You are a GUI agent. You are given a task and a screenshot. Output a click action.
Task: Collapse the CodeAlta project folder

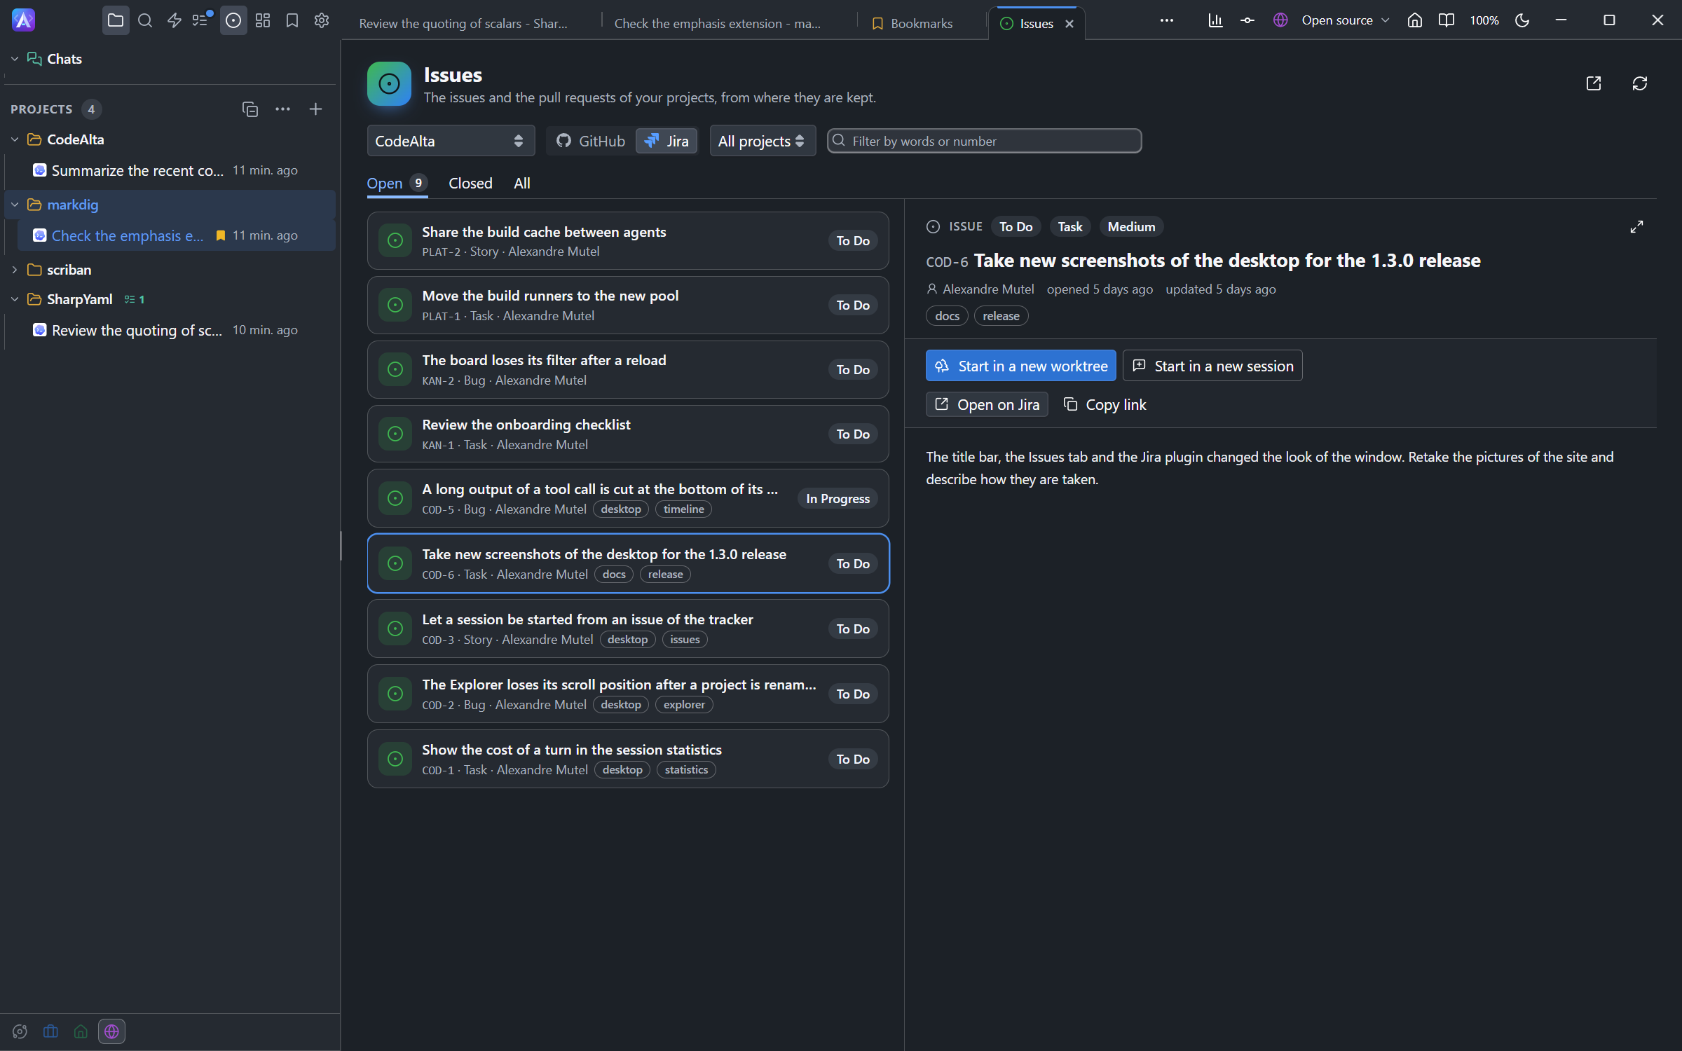(15, 139)
